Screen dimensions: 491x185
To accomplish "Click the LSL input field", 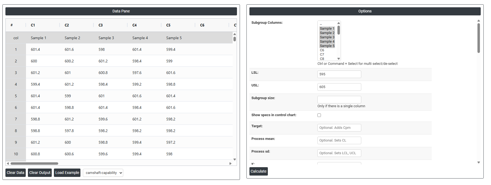I will (x=339, y=74).
